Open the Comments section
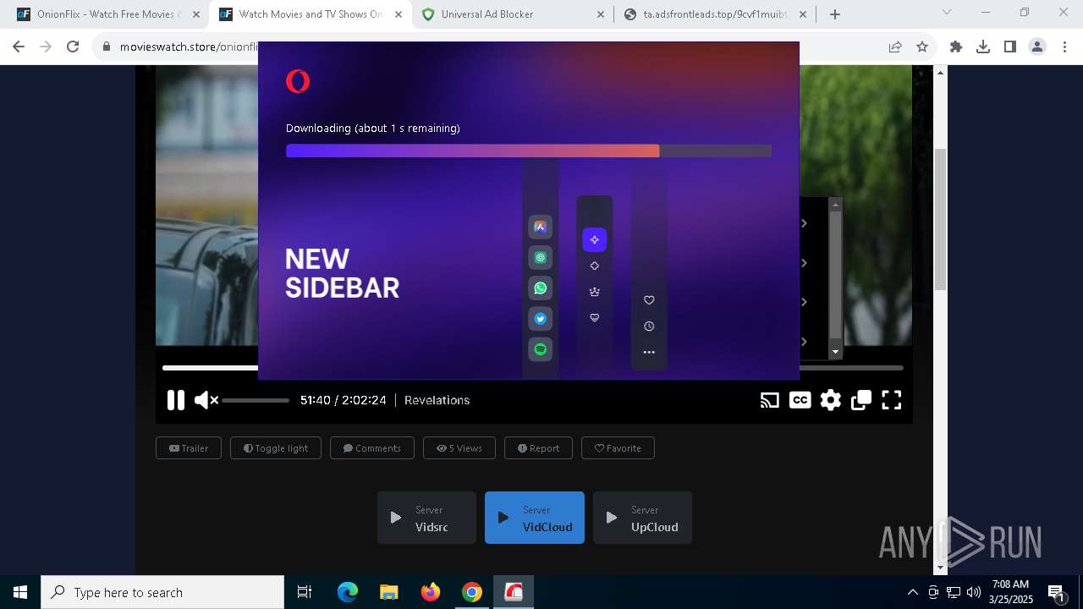Viewport: 1083px width, 609px height. (372, 448)
